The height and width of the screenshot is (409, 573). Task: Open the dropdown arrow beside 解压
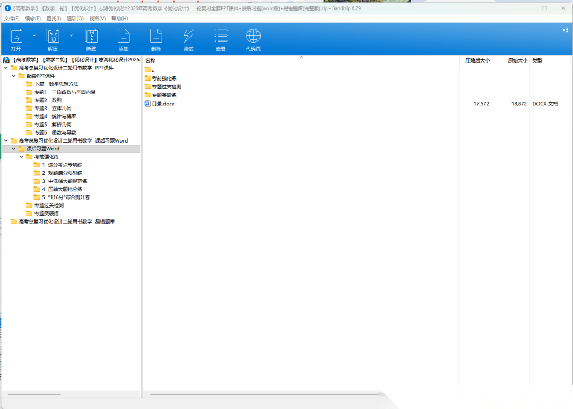(x=71, y=35)
